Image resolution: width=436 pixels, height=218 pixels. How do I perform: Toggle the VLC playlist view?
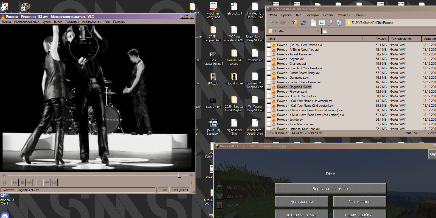[47, 183]
